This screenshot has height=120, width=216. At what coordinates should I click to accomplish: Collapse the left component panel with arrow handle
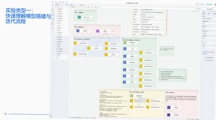pos(68,63)
